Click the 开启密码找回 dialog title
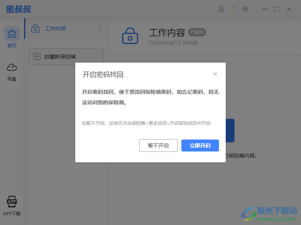The image size is (301, 225). pos(103,74)
